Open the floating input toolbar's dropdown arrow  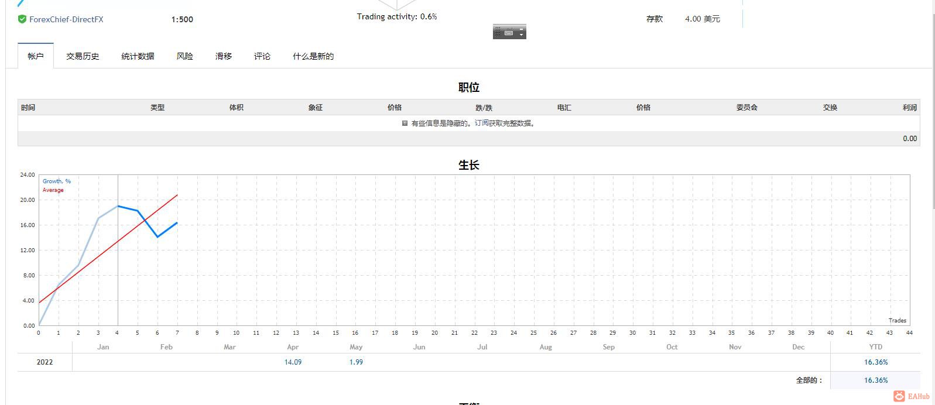[x=521, y=35]
